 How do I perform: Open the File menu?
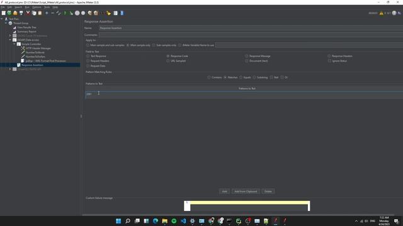(3, 7)
